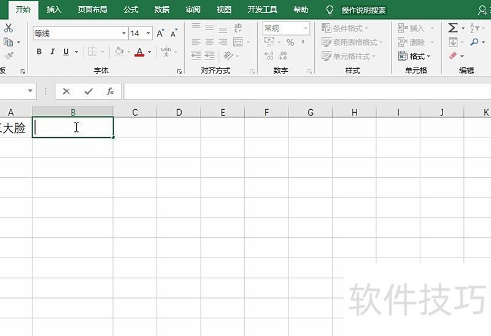Open the font color dropdown arrow
Image resolution: width=491 pixels, height=336 pixels.
[x=150, y=52]
